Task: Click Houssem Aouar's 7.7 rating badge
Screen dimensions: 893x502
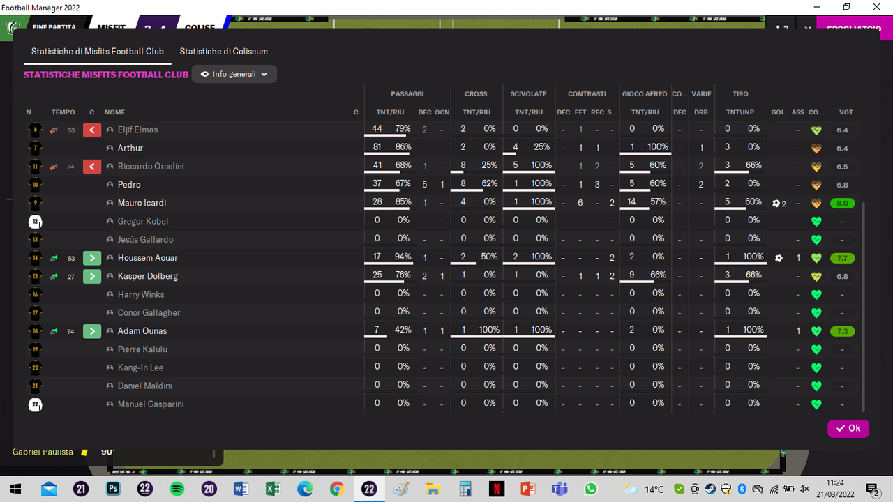Action: 842,258
